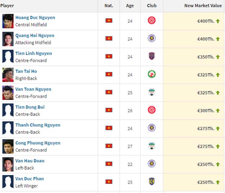The height and width of the screenshot is (193, 225).
Task: Sort table by Age column header
Action: point(130,6)
